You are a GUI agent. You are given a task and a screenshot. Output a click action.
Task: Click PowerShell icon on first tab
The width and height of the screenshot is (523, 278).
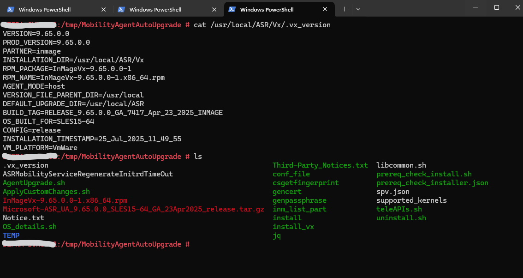click(x=10, y=9)
